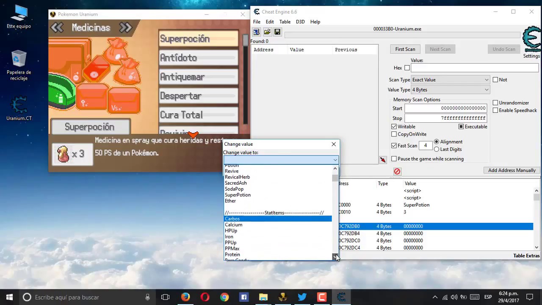Click the open file folder icon in Cheat Engine
542x305 pixels.
(x=267, y=32)
